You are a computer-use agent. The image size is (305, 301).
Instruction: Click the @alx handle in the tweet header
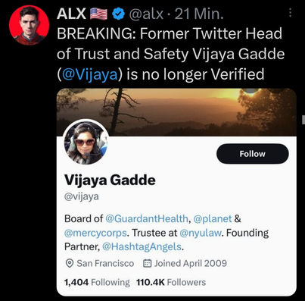pyautogui.click(x=146, y=14)
